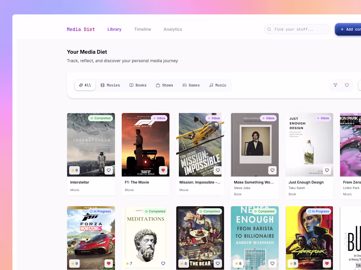361x270 pixels.
Task: Show only favorites via heart icon
Action: coord(347,85)
